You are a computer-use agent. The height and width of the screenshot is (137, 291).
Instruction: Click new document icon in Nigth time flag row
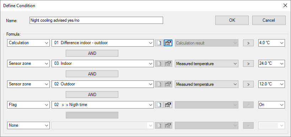click(x=159, y=105)
